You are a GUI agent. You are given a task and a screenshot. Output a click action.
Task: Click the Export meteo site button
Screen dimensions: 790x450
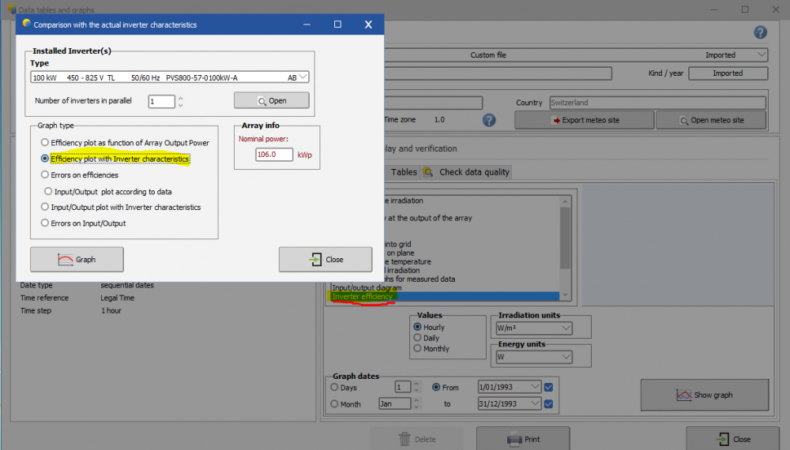pos(584,120)
